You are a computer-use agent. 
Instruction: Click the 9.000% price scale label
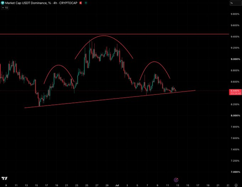pos(235,59)
